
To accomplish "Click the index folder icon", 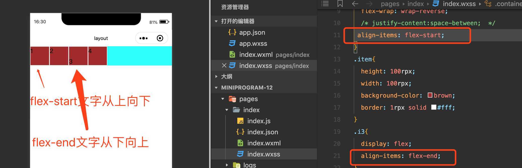I will 236,110.
